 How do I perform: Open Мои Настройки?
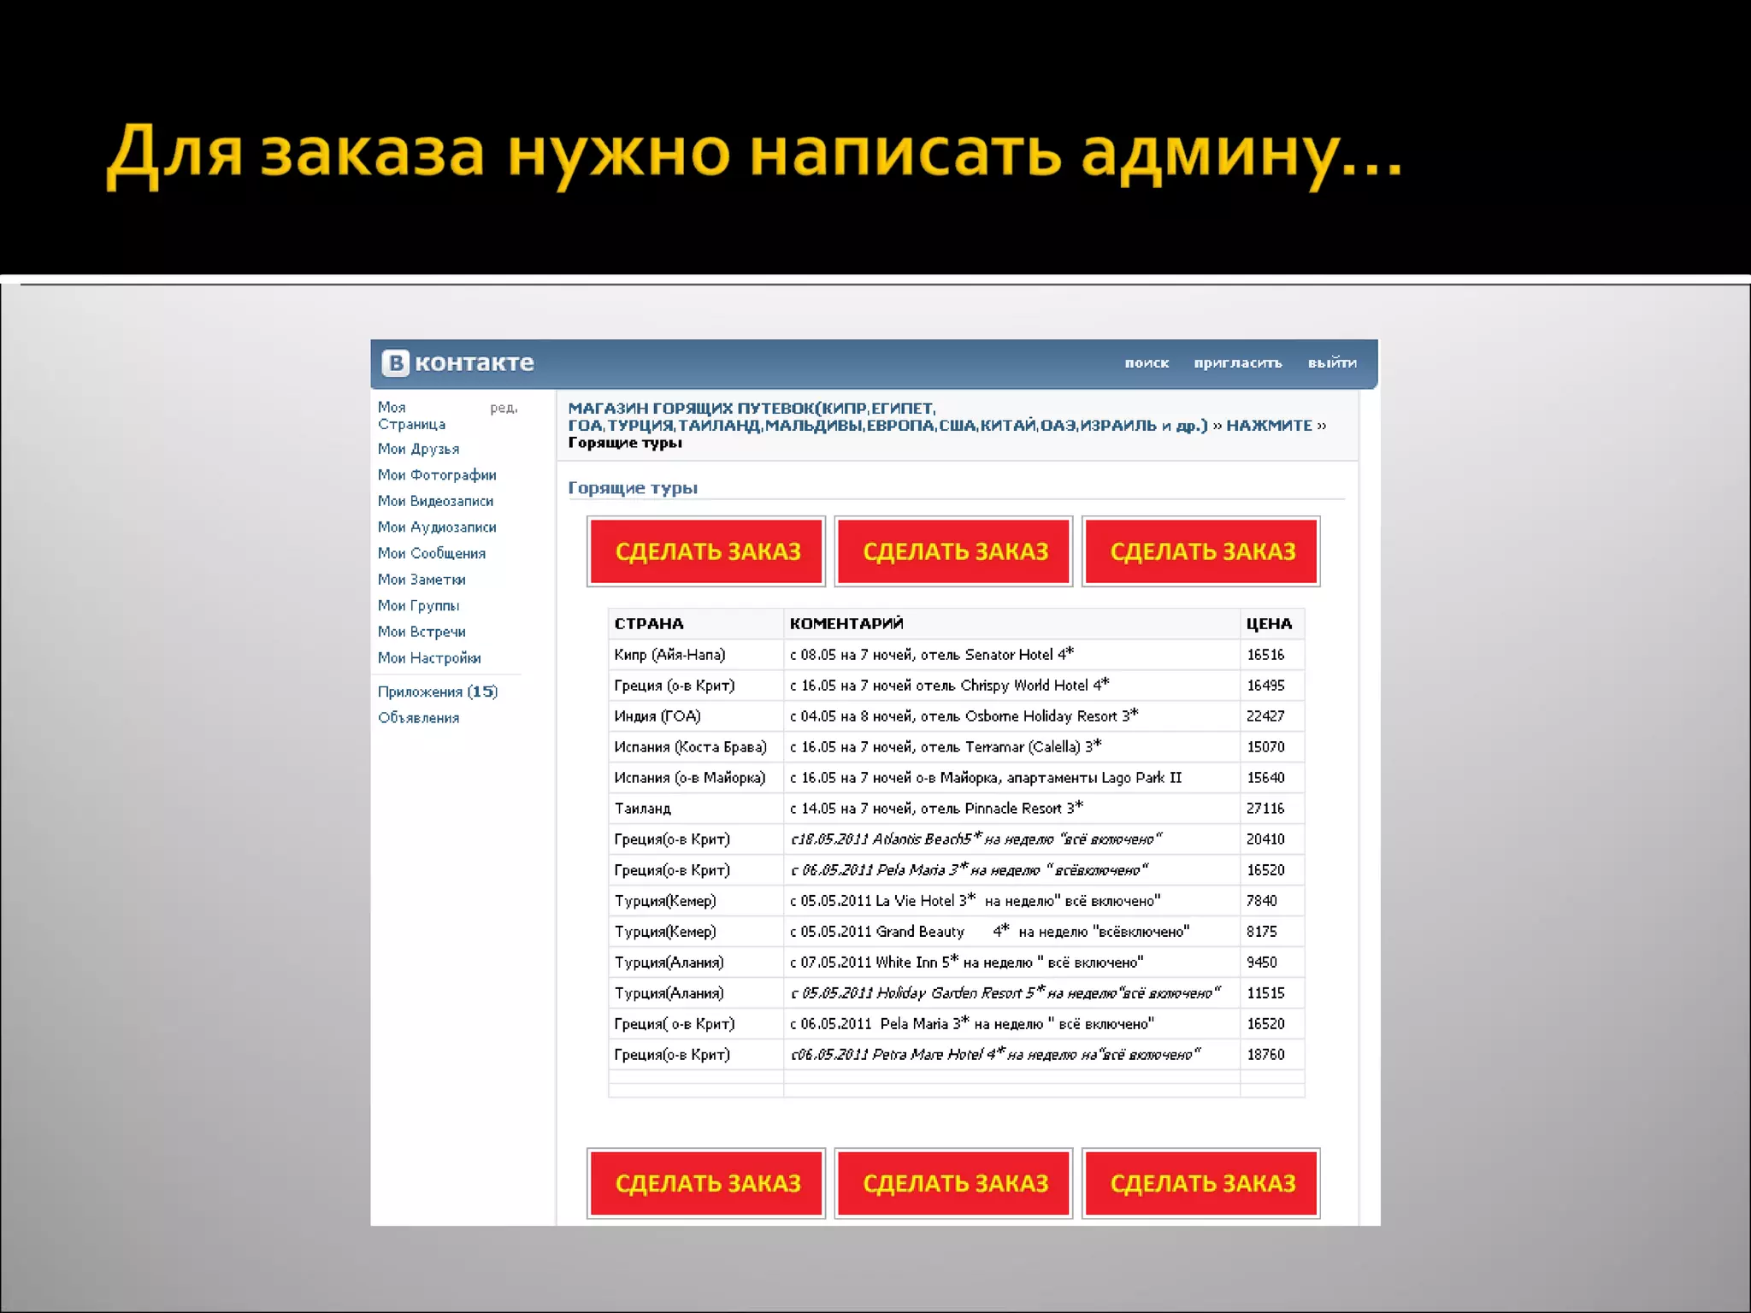click(x=429, y=658)
